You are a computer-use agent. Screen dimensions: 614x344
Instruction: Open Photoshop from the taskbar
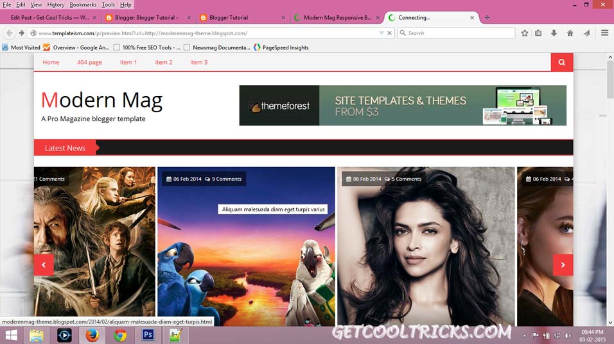[148, 335]
